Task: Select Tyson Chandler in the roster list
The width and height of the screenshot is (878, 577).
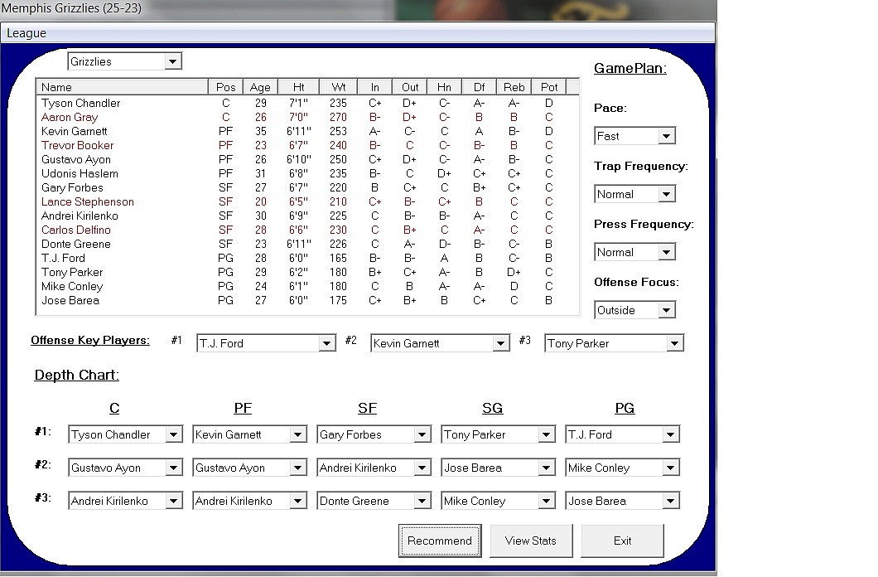Action: [x=306, y=103]
